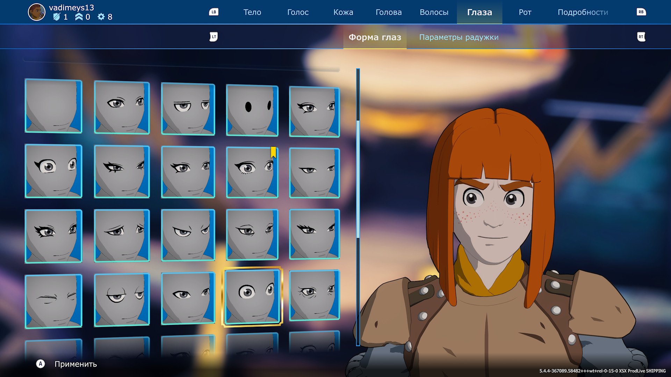Open the Подробности tab
The width and height of the screenshot is (671, 377).
click(583, 12)
